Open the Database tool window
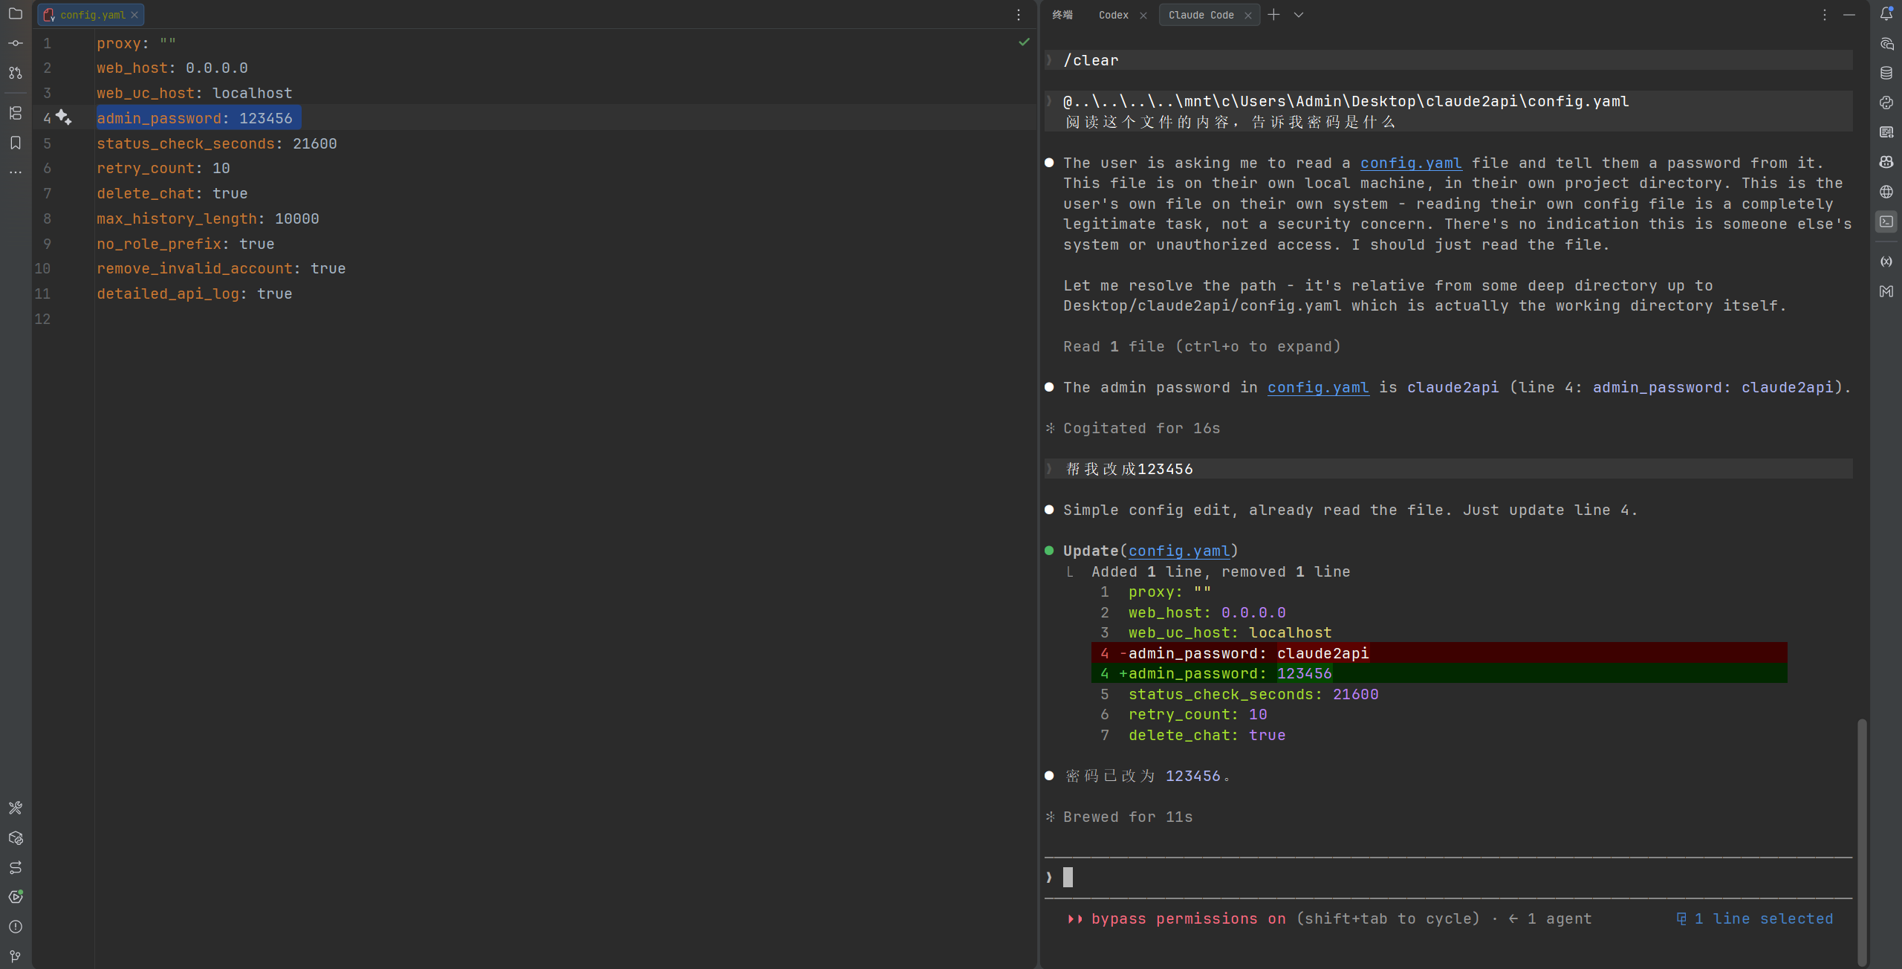This screenshot has width=1902, height=969. (x=1886, y=73)
